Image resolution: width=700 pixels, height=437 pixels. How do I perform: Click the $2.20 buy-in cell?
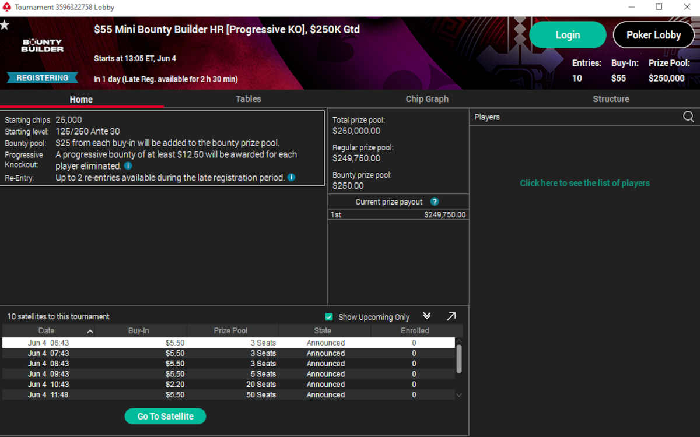(175, 385)
